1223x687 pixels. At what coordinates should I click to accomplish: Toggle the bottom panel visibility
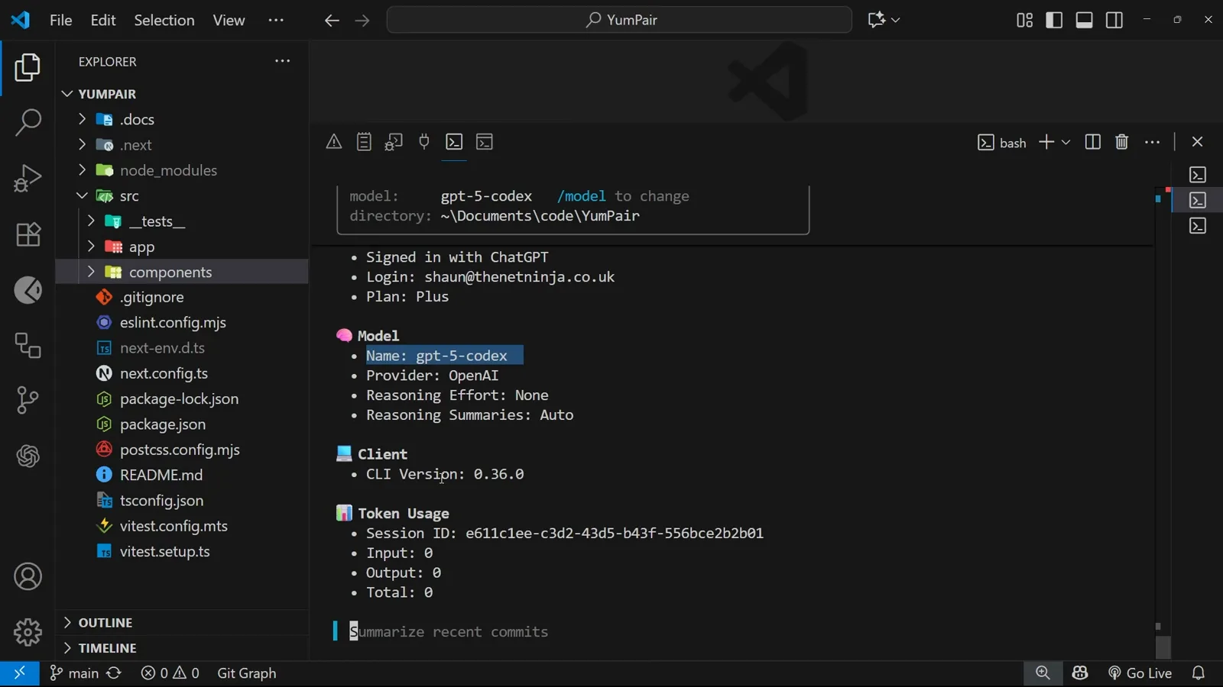(1084, 20)
